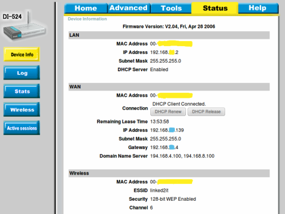Switch to the Advanced tab
The height and width of the screenshot is (214, 285).
pos(129,8)
